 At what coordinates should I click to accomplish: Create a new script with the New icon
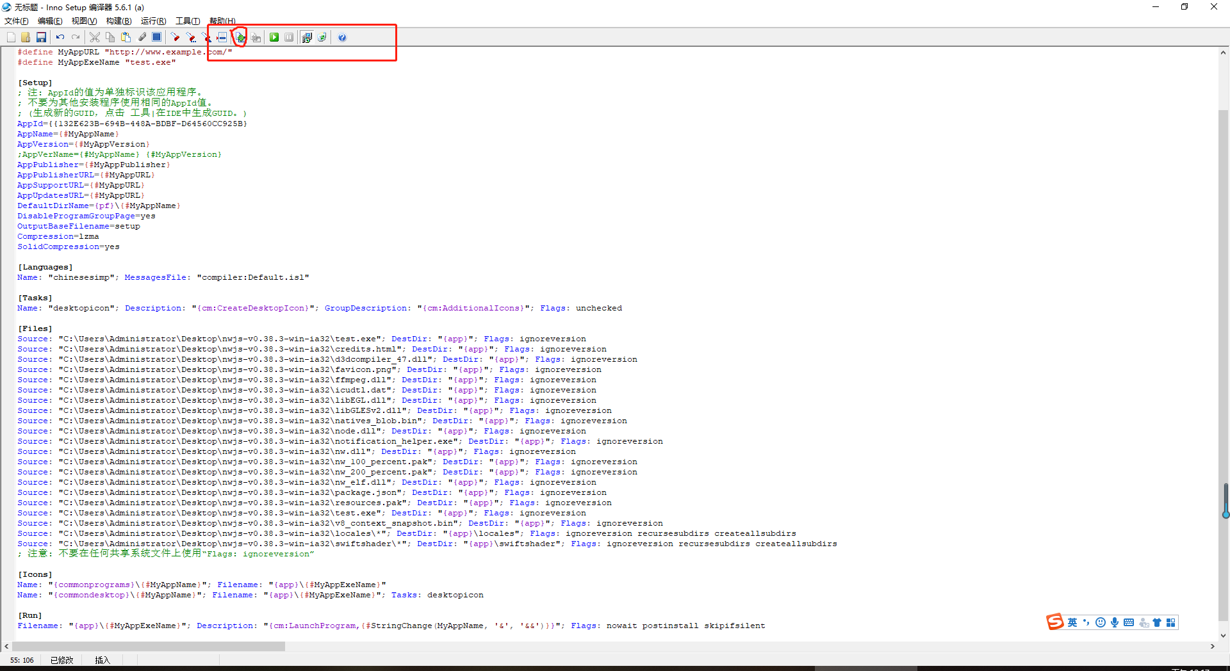click(11, 37)
